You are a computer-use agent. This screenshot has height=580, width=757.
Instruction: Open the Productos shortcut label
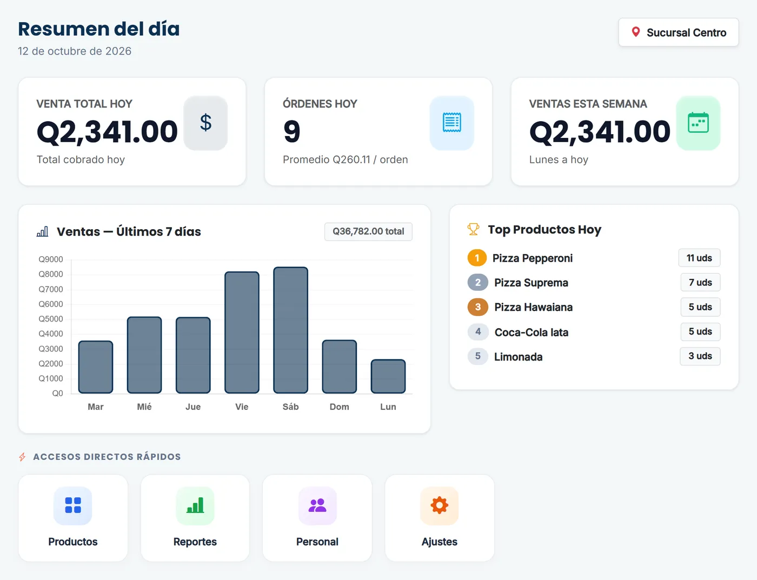coord(73,542)
